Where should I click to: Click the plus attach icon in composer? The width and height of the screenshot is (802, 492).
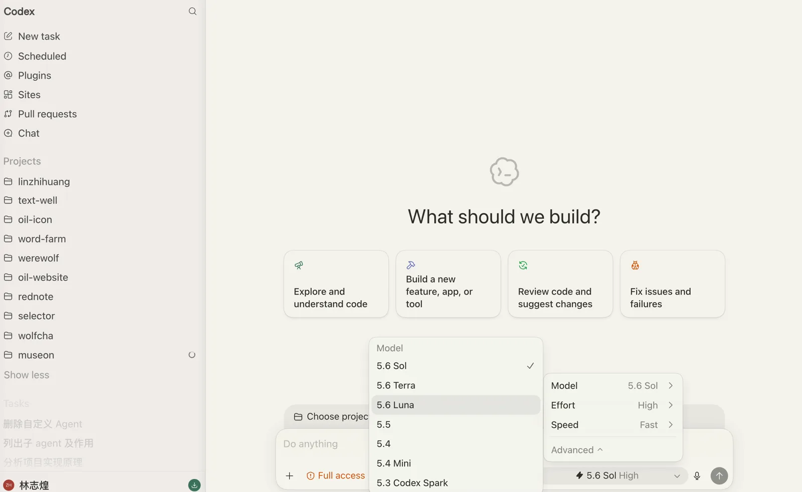(290, 475)
